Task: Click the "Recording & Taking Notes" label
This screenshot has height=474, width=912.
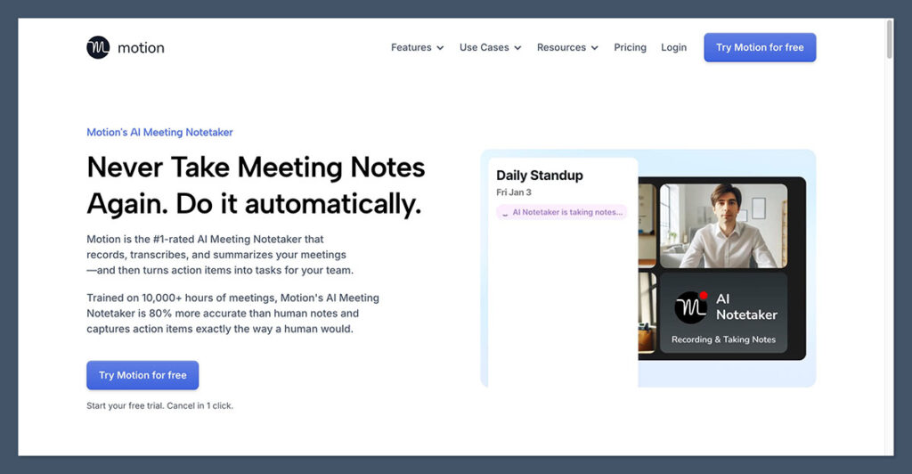Action: (723, 339)
